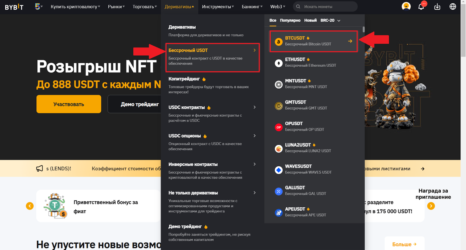Click the announcements bar right arrow

(423, 169)
